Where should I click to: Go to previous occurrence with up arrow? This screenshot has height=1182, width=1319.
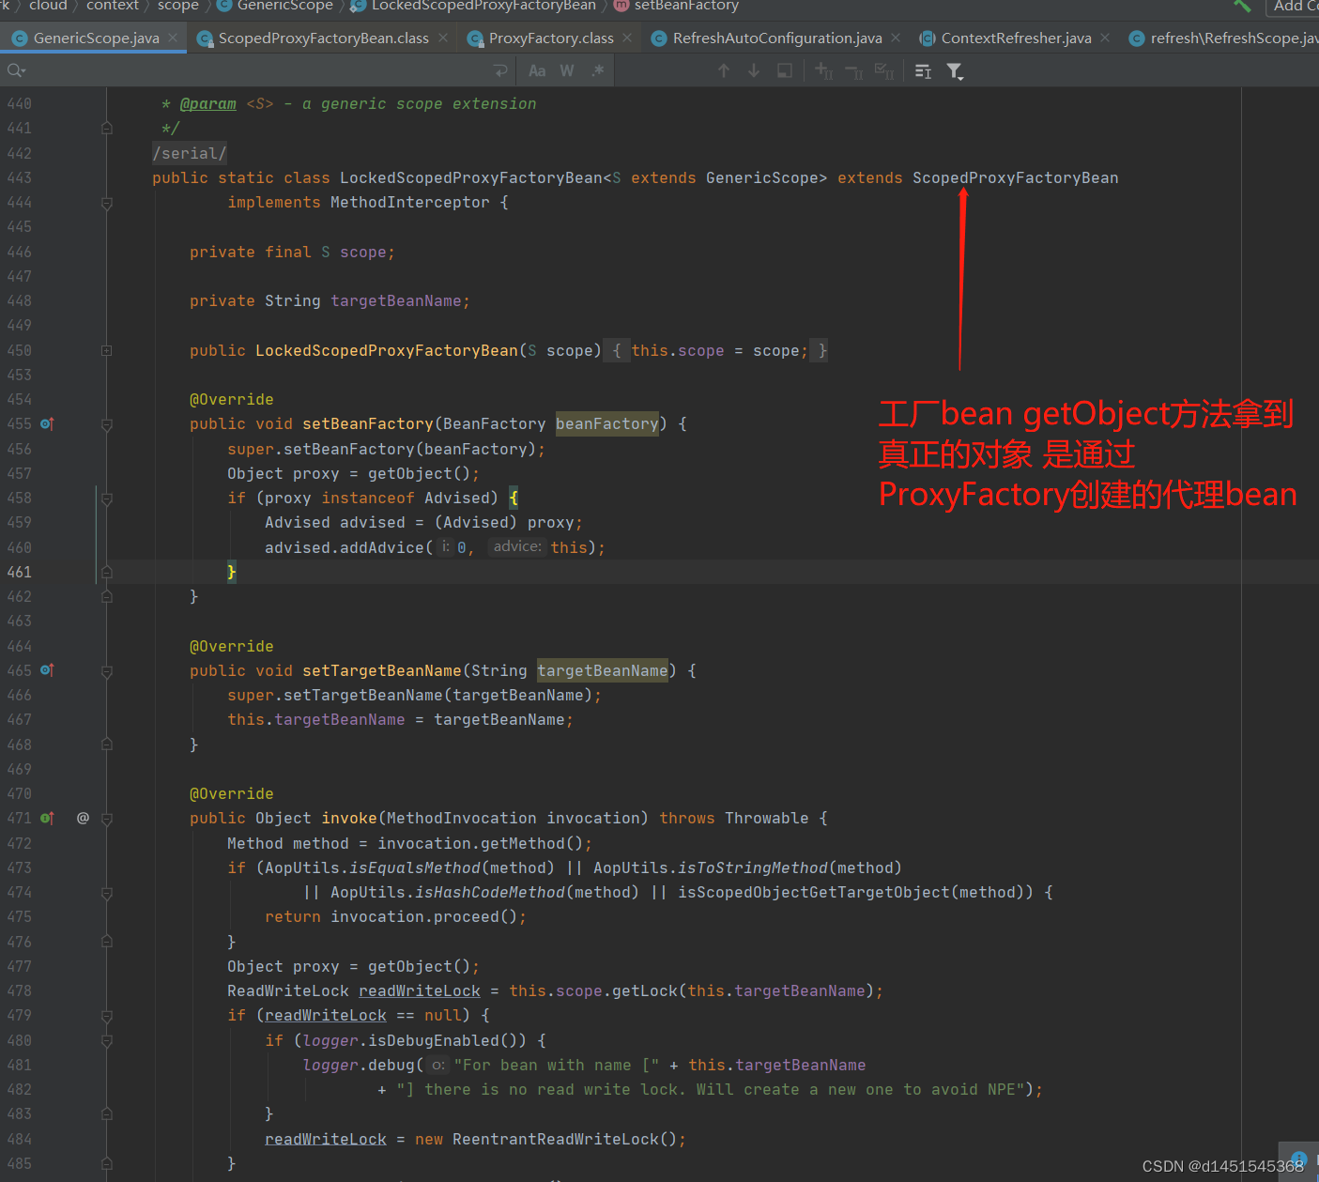point(724,71)
